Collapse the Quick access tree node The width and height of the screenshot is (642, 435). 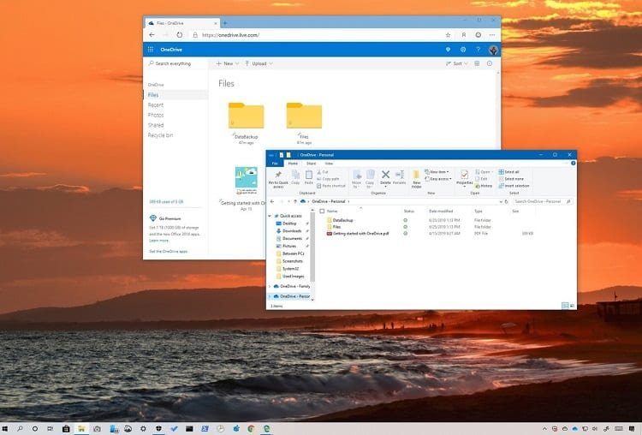[270, 216]
